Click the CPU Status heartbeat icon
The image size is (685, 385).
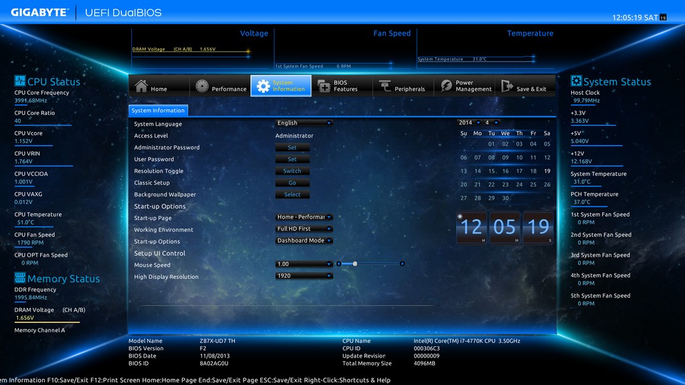click(19, 81)
